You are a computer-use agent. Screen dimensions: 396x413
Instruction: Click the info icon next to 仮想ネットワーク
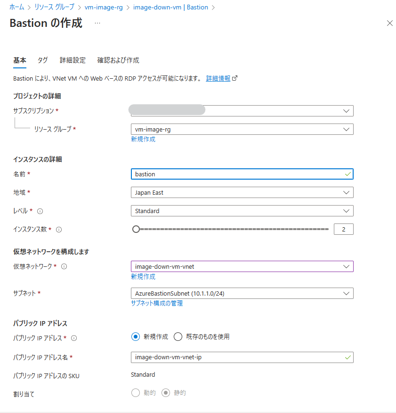tap(64, 266)
